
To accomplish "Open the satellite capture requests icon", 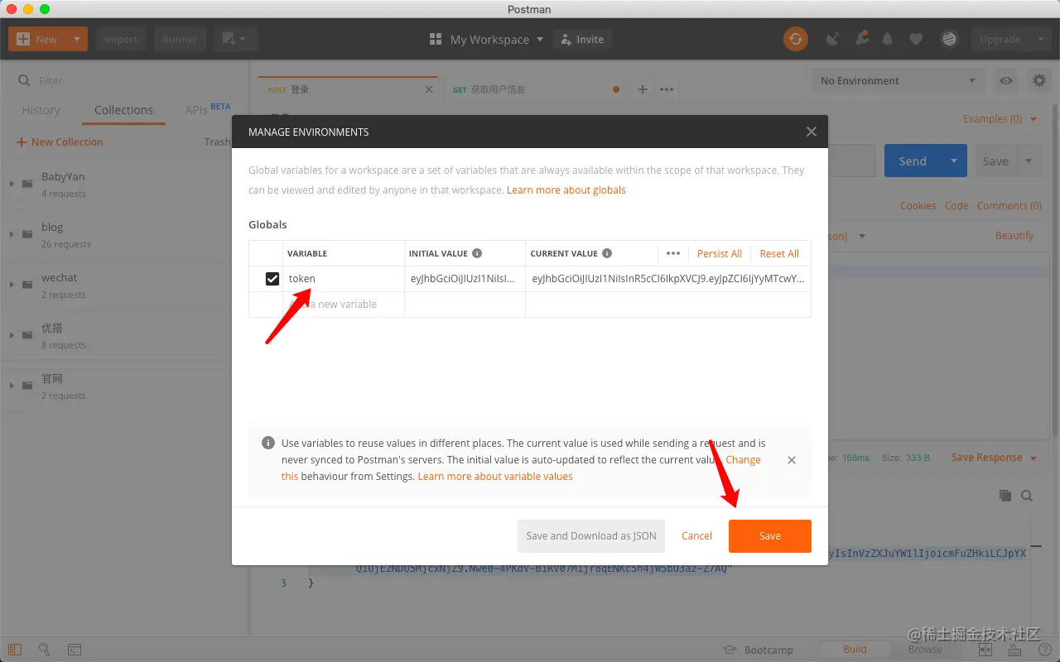I will [x=833, y=39].
